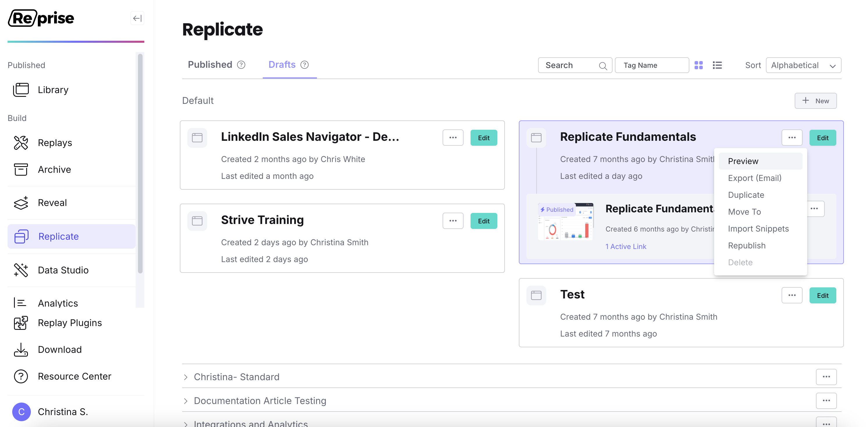Open Library in sidebar
The height and width of the screenshot is (427, 866).
point(72,90)
